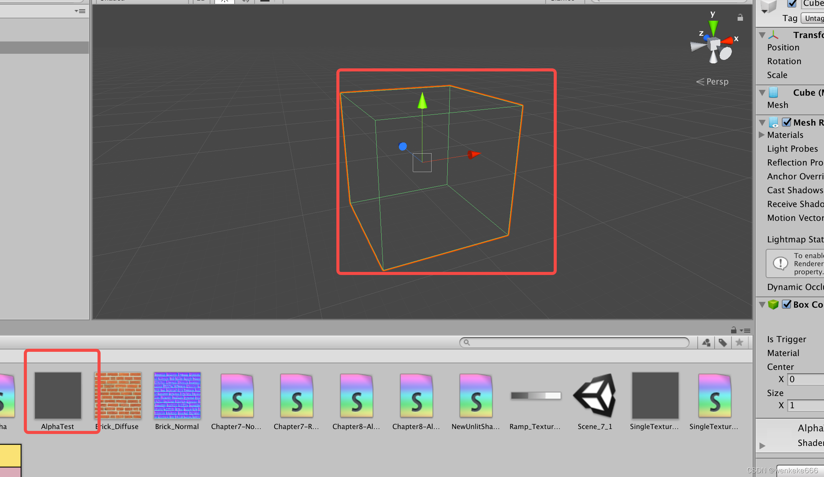Screen dimensions: 824x477
Task: Collapse the Cube Mesh Filter foldout
Action: tap(762, 93)
